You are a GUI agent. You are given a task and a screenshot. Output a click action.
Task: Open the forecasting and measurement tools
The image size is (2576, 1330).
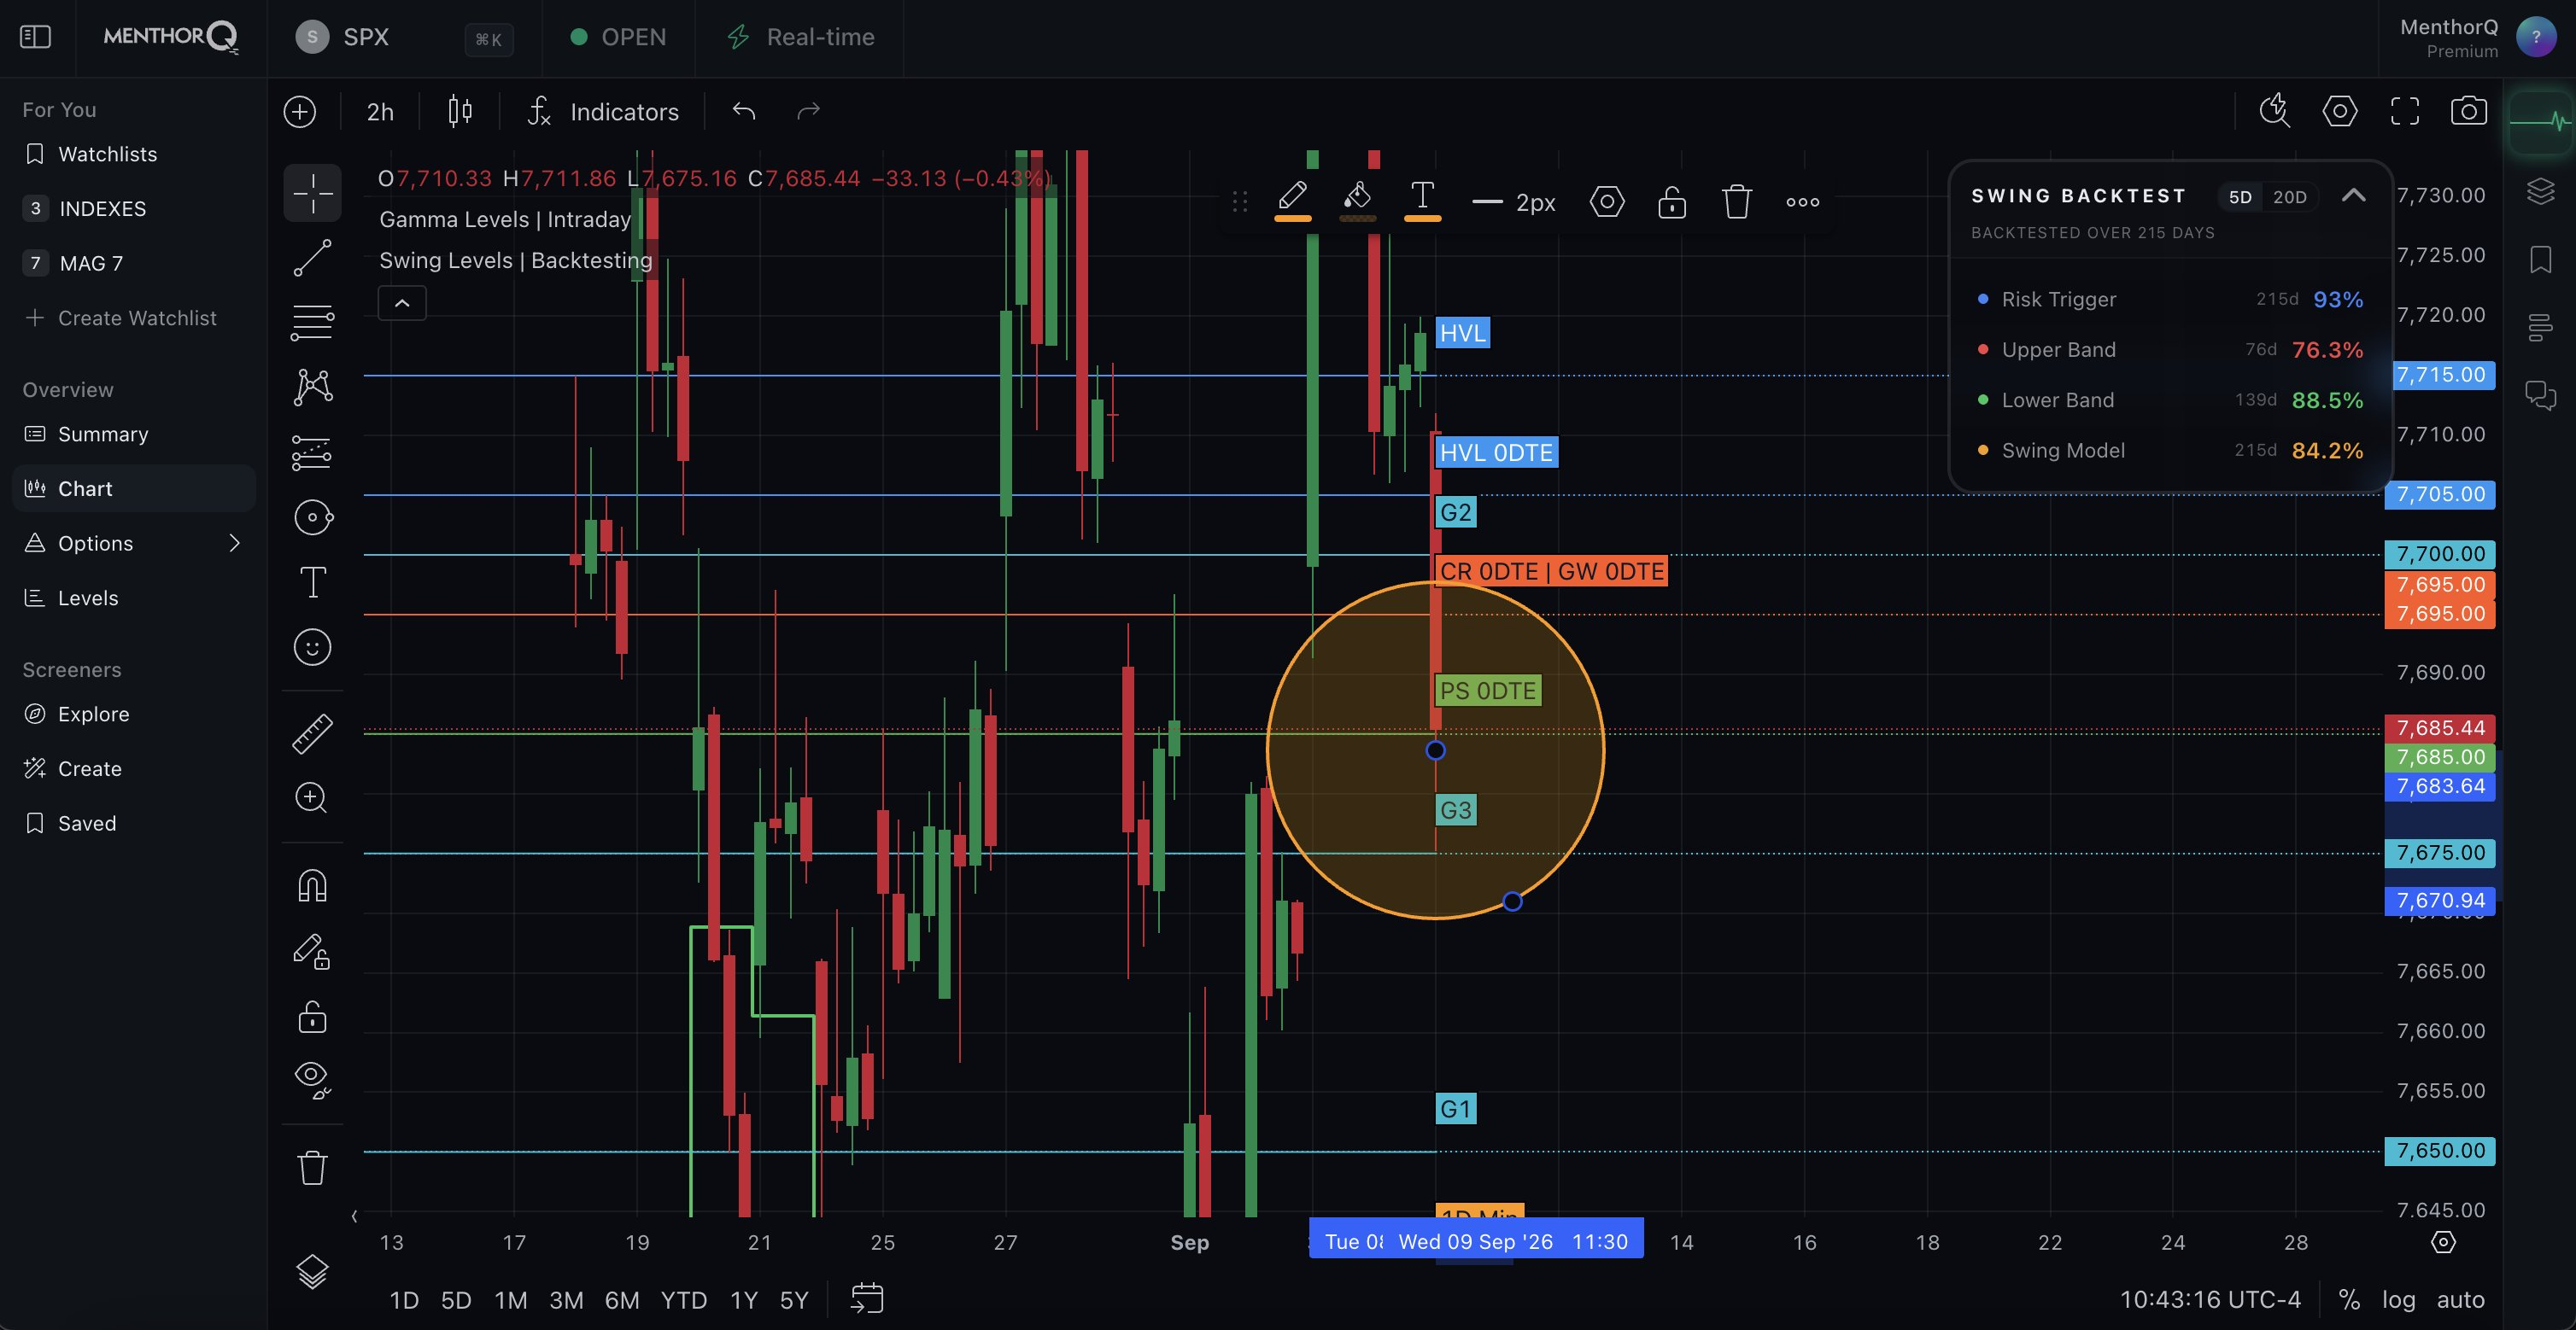312,452
